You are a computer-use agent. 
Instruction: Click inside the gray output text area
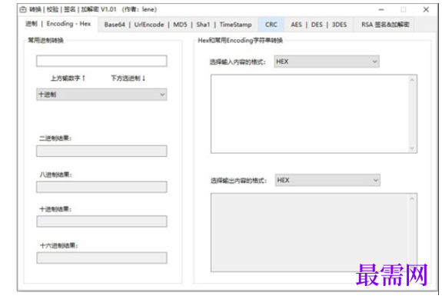(x=310, y=232)
